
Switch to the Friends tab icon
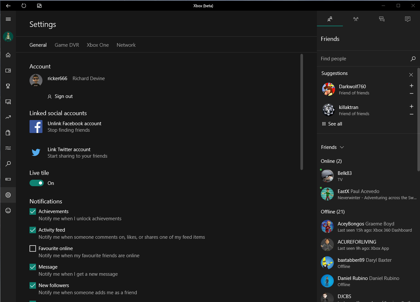330,19
